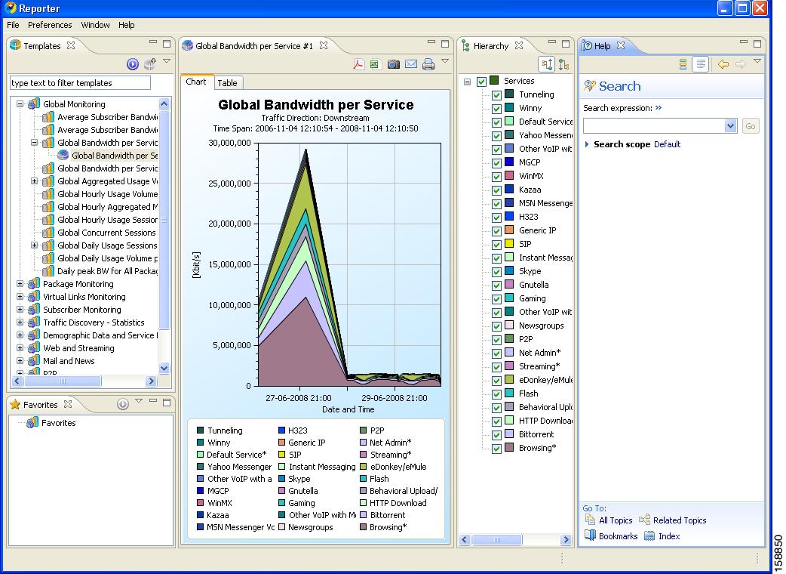Viewport: 786px width, 574px height.
Task: Click the template filter text field
Action: 80,83
